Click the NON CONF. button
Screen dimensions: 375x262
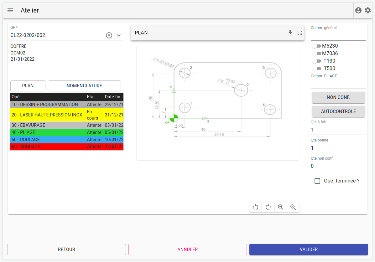[338, 97]
